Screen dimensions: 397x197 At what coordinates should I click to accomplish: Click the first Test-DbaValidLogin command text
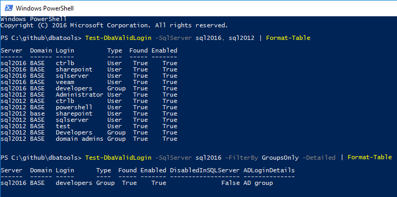(118, 38)
